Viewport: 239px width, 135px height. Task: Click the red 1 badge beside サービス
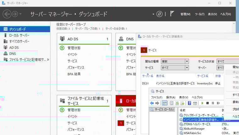121,123
